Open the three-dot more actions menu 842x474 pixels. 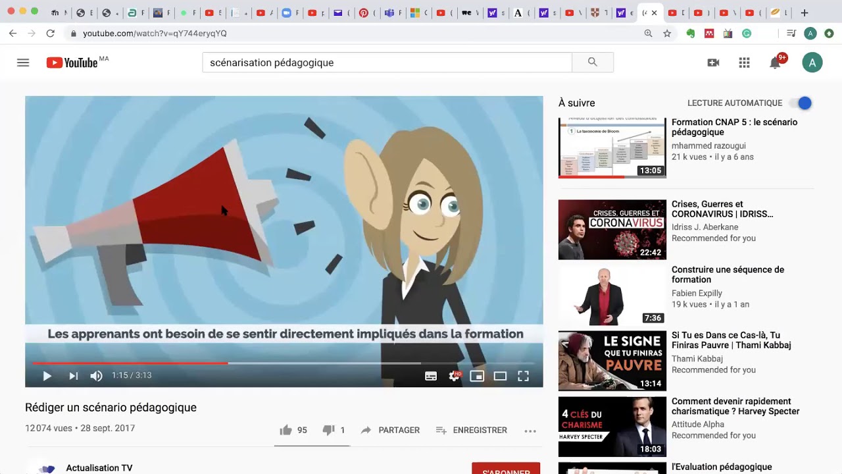(x=530, y=431)
